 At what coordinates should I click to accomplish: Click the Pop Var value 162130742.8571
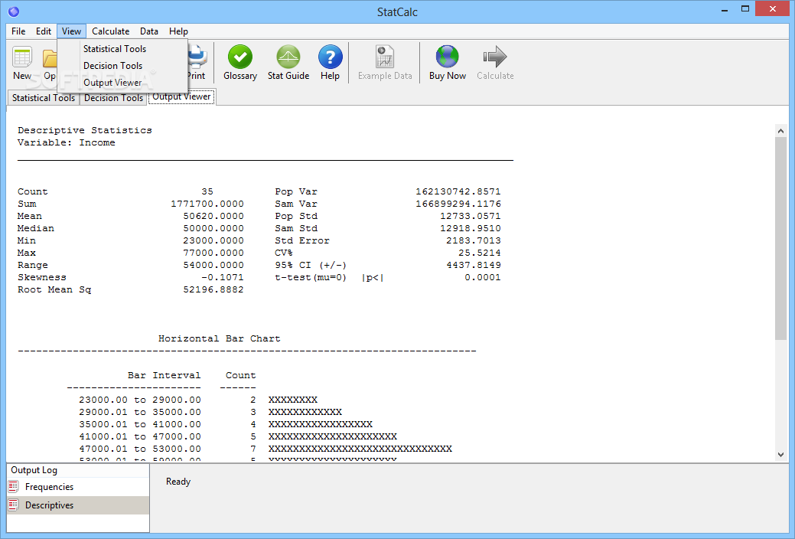[458, 191]
